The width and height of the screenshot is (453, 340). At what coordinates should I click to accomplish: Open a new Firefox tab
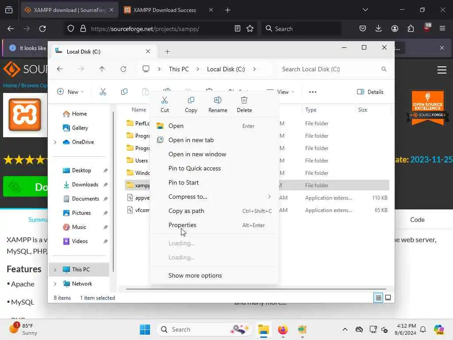point(228,10)
